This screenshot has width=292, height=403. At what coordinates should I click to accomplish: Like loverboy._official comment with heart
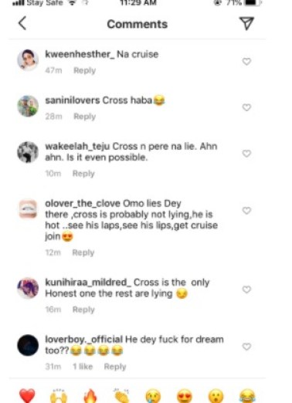(x=246, y=347)
